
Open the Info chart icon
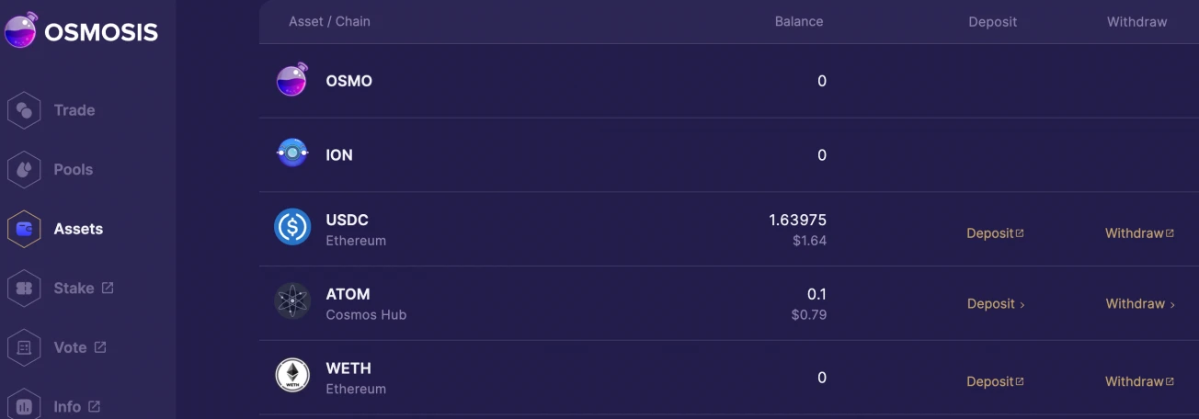(x=24, y=405)
